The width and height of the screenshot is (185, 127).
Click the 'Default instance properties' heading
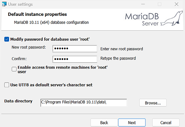coord(37,14)
